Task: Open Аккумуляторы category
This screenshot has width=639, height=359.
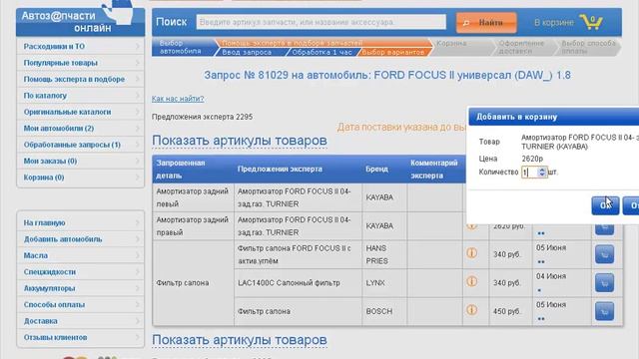Action: click(80, 288)
